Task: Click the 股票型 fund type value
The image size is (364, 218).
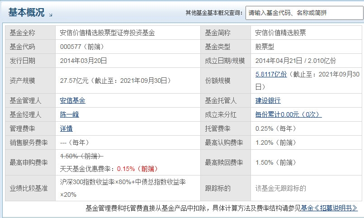Action: click(265, 47)
